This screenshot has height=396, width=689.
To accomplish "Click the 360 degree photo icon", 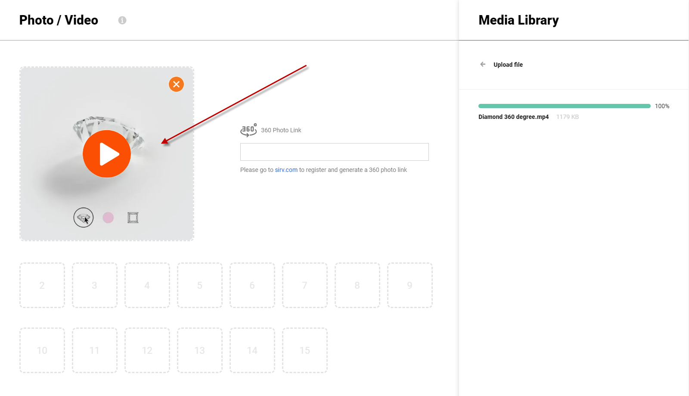I will pyautogui.click(x=248, y=130).
